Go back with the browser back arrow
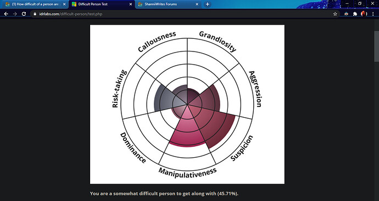 6,14
